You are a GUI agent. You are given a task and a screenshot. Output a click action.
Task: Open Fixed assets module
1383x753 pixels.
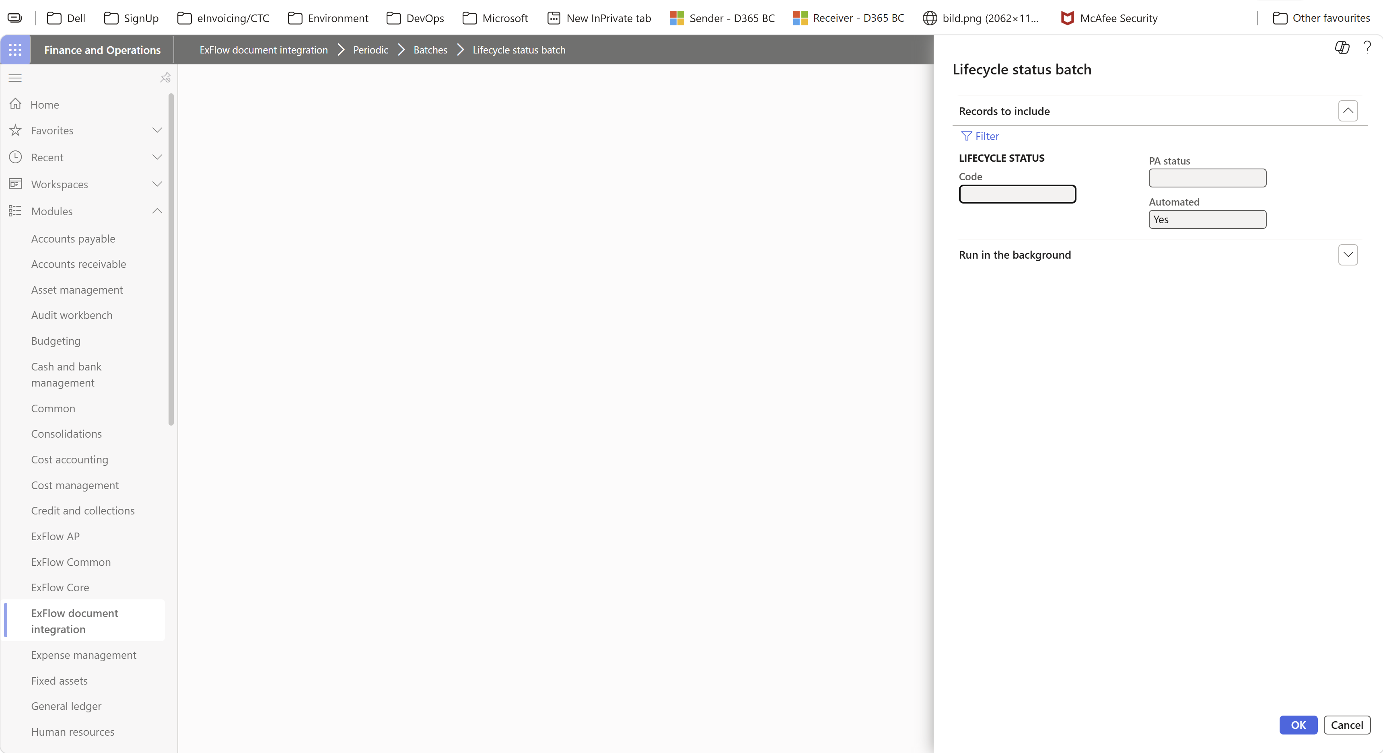[x=59, y=681]
